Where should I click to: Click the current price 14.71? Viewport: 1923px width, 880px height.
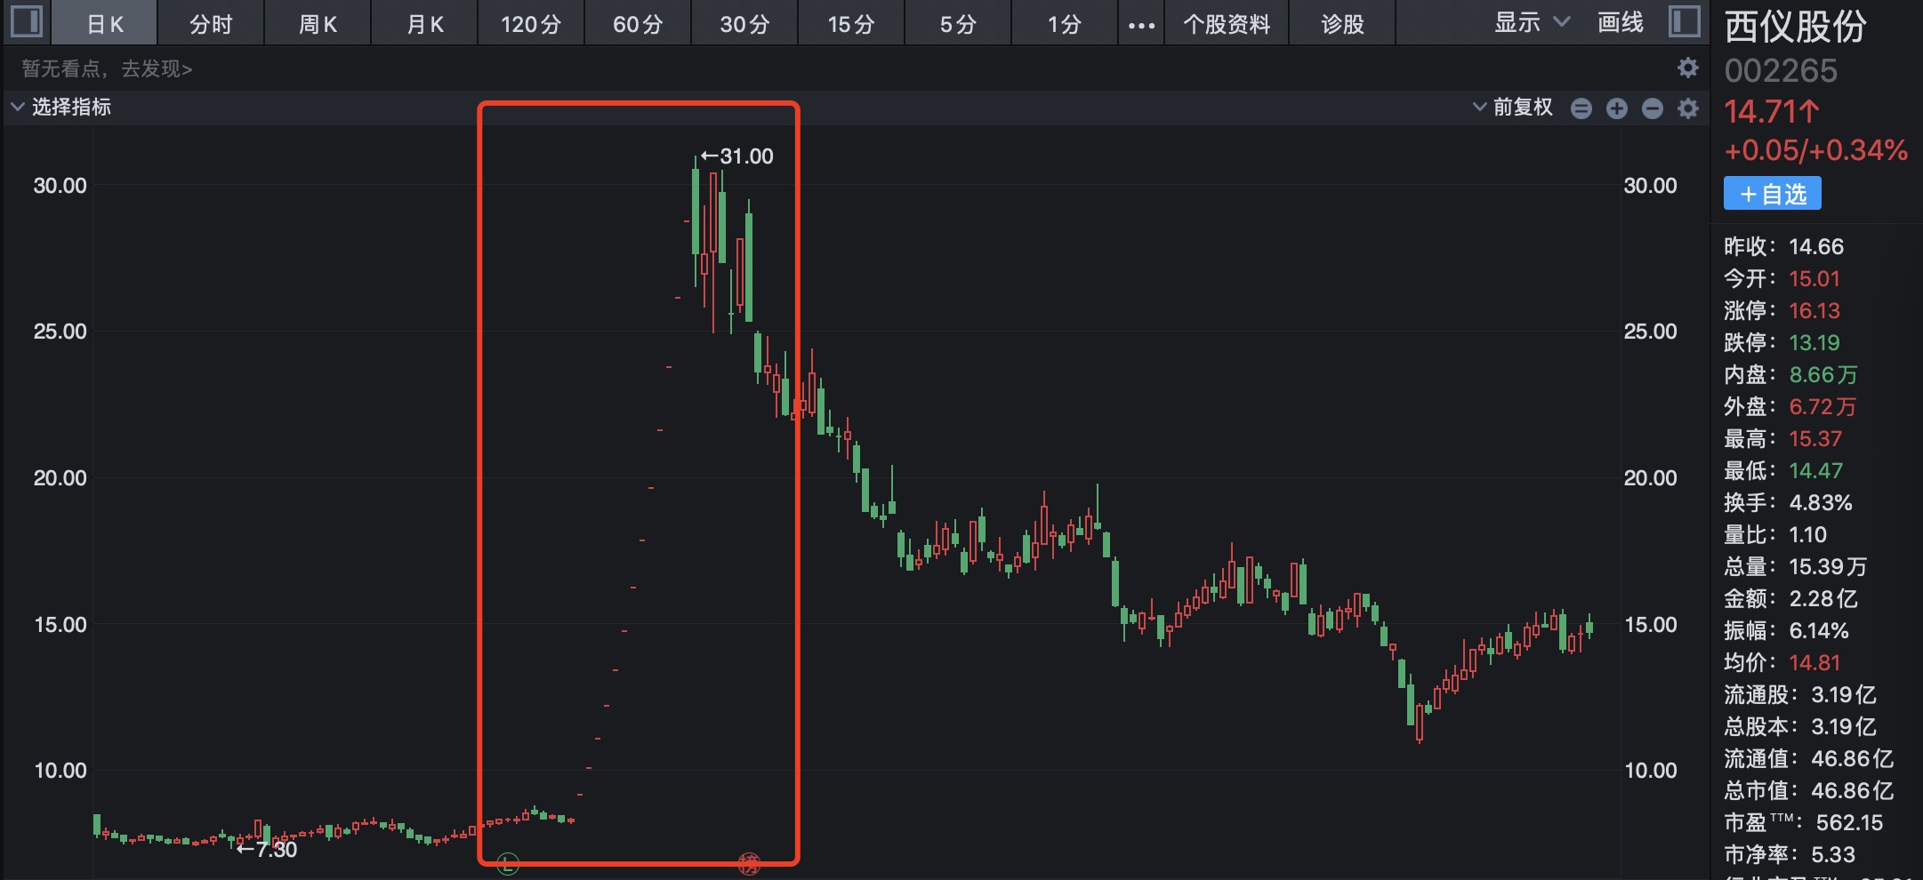(x=1772, y=112)
